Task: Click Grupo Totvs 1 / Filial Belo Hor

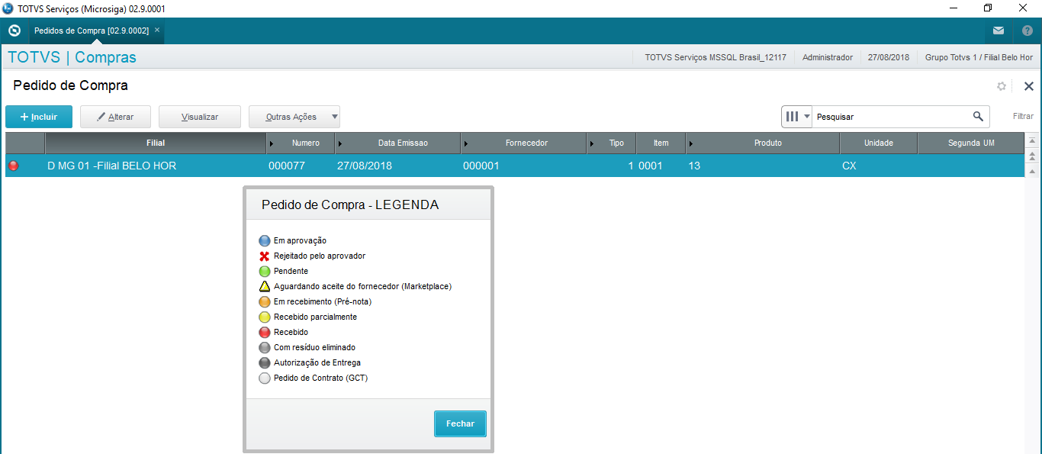Action: click(x=979, y=57)
